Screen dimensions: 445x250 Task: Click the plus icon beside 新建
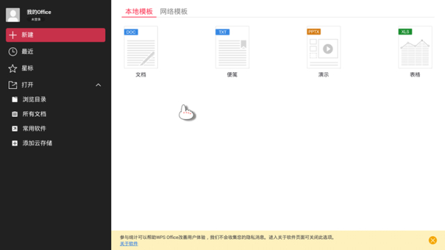click(13, 35)
